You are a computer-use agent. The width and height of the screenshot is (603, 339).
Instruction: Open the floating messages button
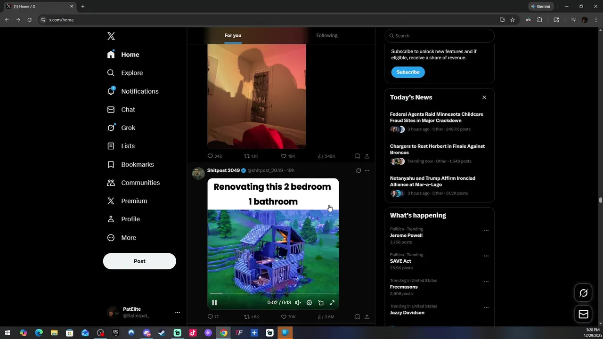pos(584,315)
